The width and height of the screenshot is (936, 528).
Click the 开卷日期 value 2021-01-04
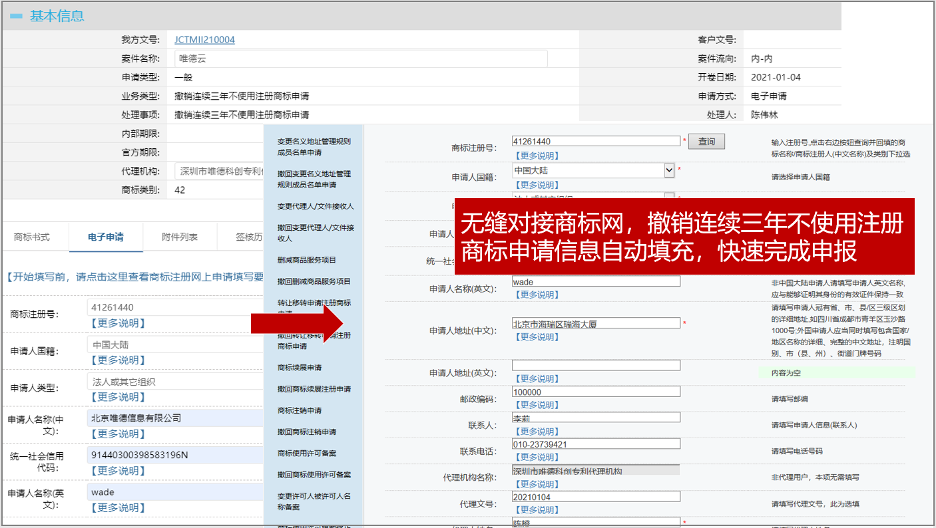tap(776, 77)
